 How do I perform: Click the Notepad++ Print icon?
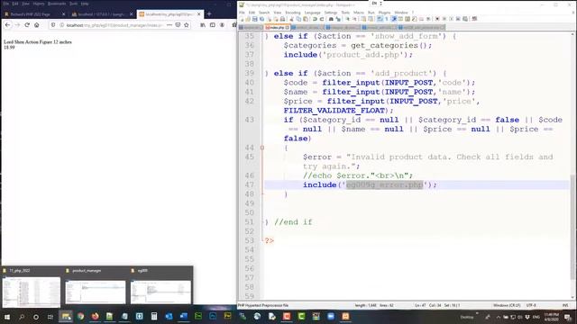[282, 19]
